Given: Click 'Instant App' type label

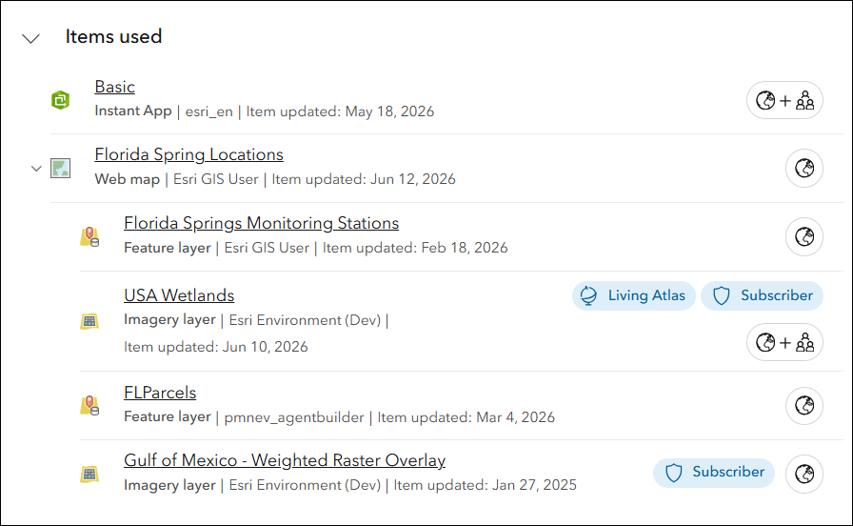Looking at the screenshot, I should [x=133, y=111].
